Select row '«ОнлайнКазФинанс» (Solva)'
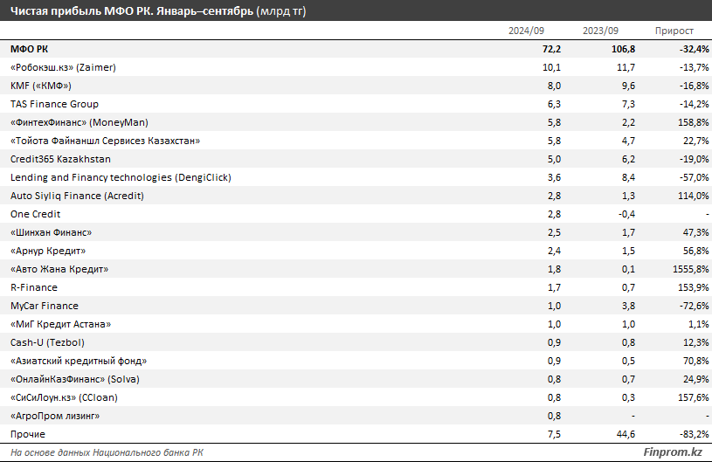 pyautogui.click(x=356, y=379)
